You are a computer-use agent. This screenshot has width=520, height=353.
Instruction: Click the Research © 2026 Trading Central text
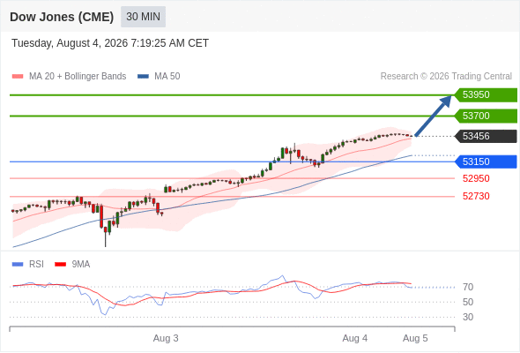446,77
